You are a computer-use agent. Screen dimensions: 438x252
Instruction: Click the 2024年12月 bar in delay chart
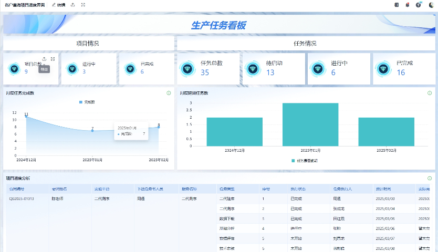(x=235, y=132)
